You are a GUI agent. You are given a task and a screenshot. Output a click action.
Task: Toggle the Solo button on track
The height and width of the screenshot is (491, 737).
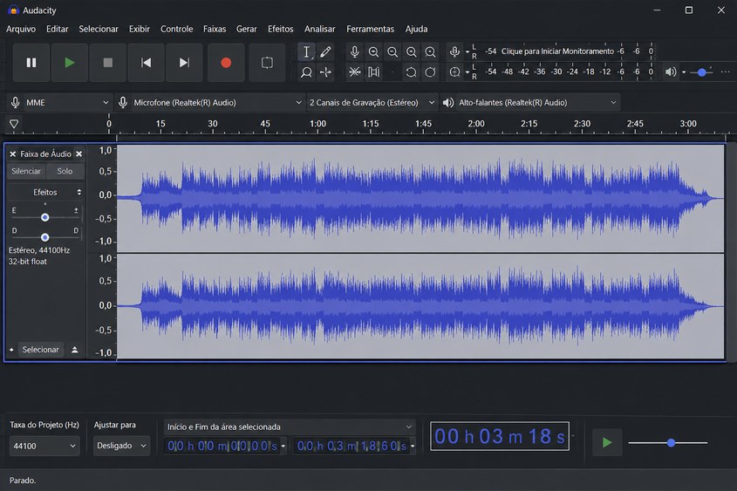65,172
